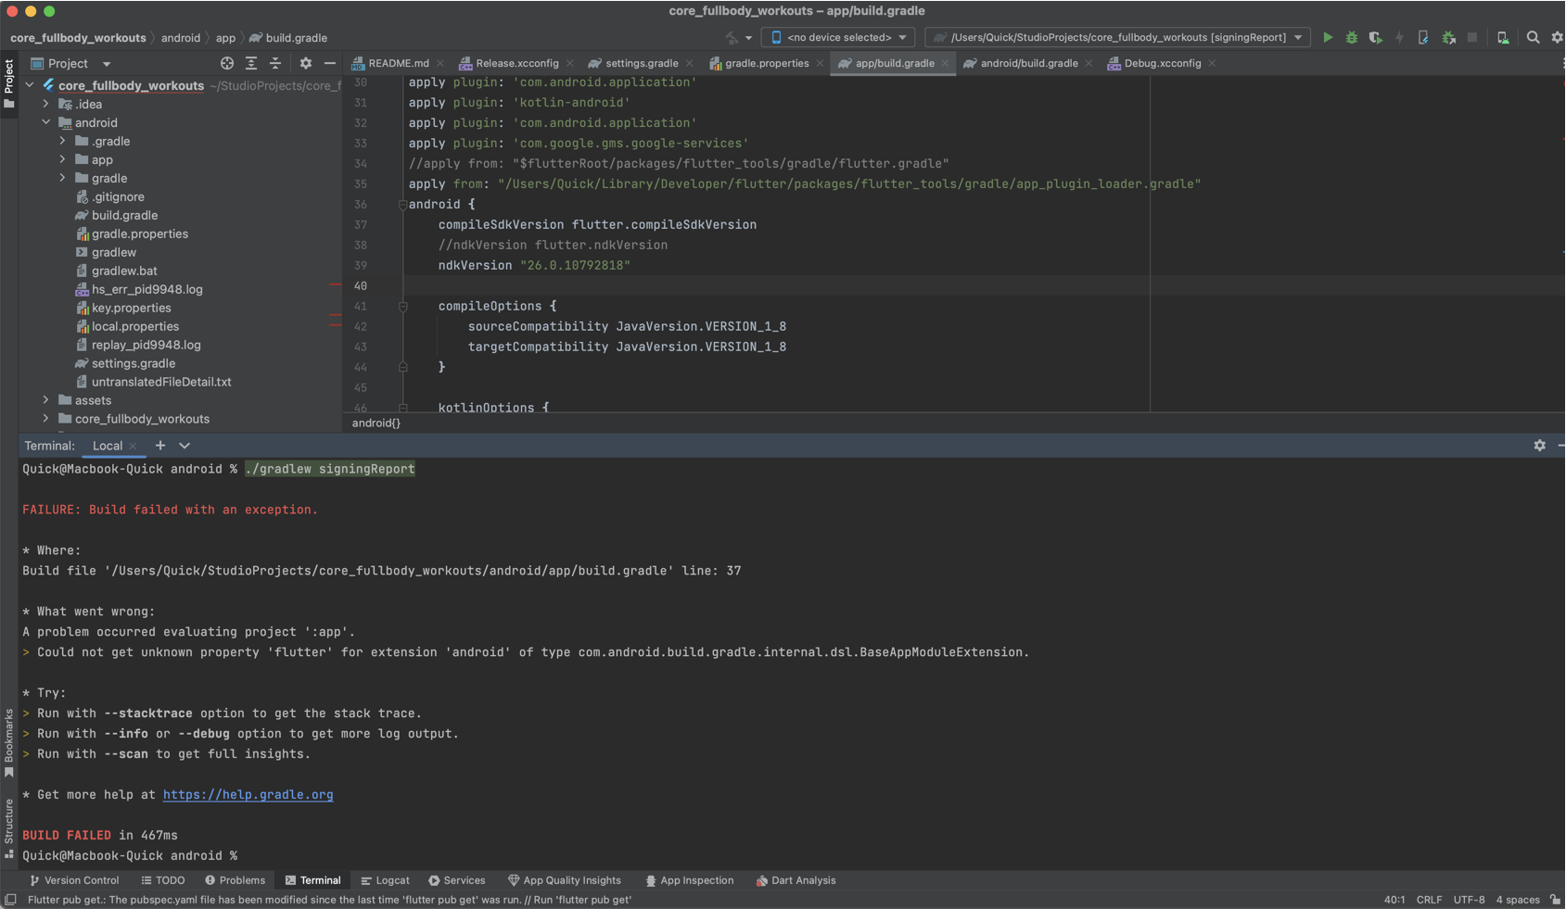
Task: Open IDE settings gear in top toolbar
Action: tap(1558, 38)
